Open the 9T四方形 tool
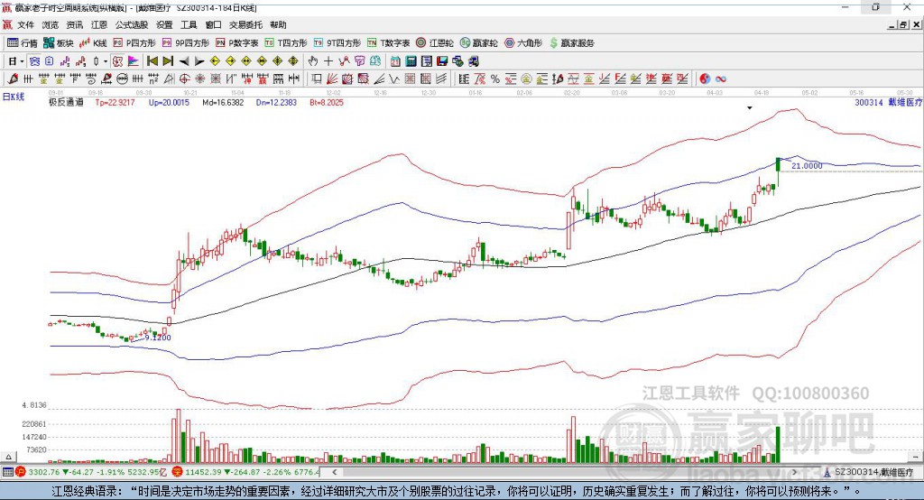The image size is (924, 500). (x=337, y=43)
